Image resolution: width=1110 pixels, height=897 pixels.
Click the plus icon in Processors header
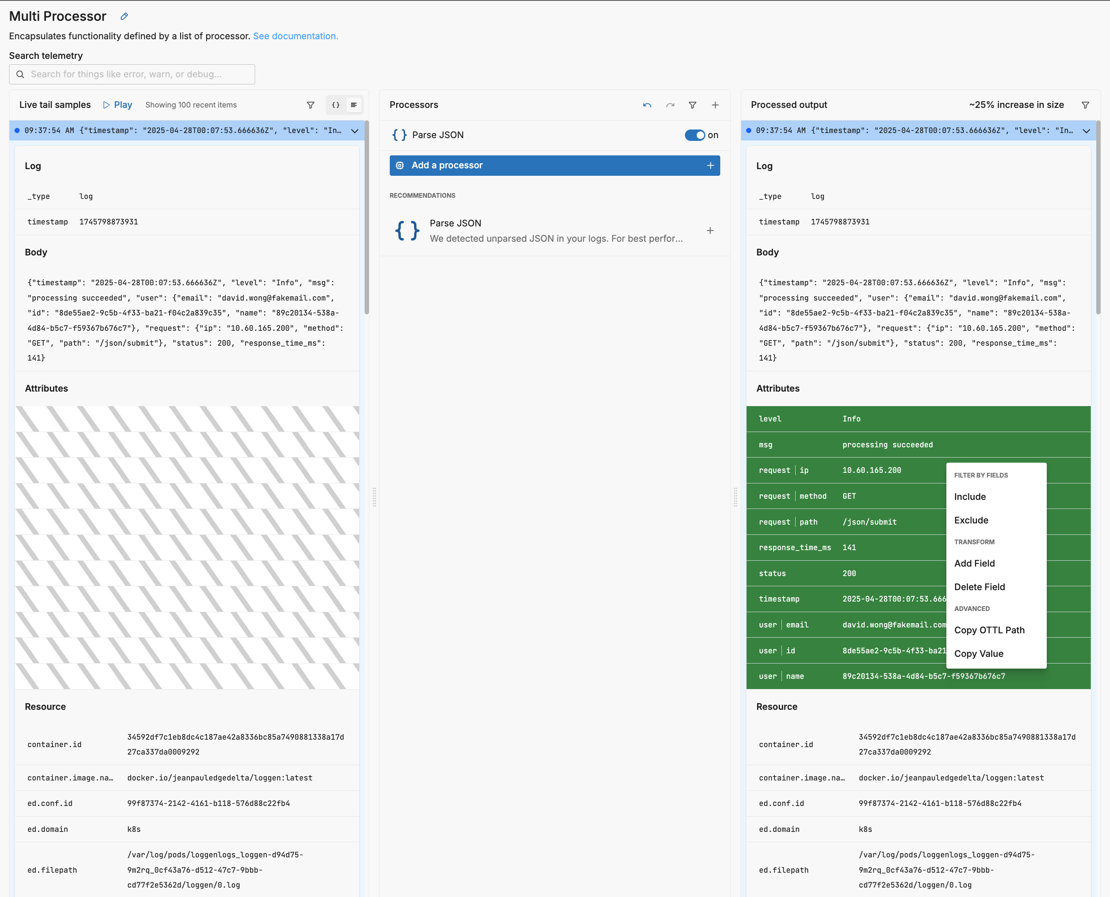[x=715, y=105]
